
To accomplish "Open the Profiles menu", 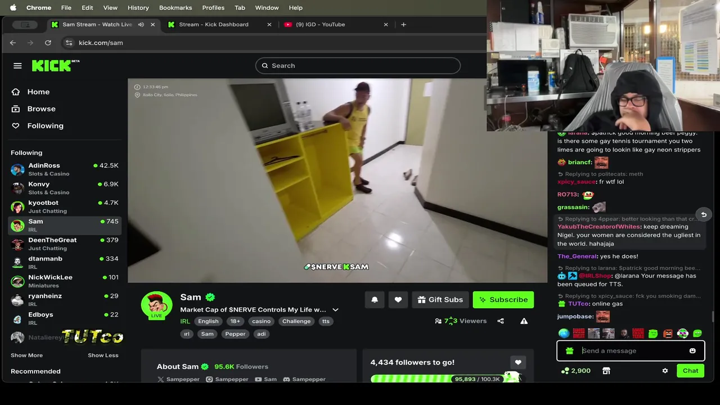I will click(x=213, y=8).
